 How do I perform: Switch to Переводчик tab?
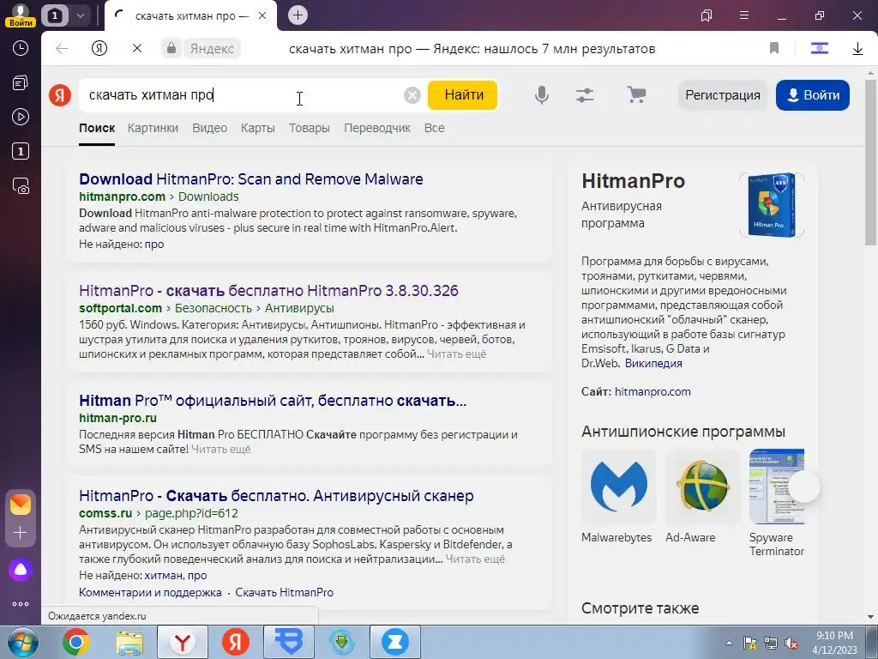click(377, 129)
